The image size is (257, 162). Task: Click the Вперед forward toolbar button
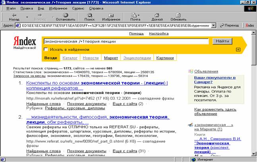pyautogui.click(x=40, y=17)
